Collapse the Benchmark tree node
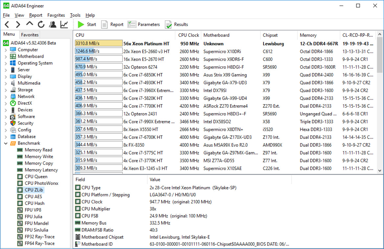Image resolution: width=384 pixels, height=249 pixels. pyautogui.click(x=6, y=143)
